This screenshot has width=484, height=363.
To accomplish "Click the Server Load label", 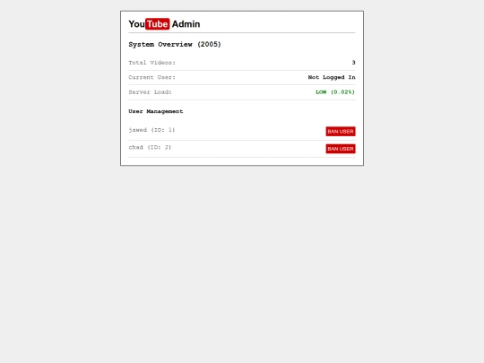I will (150, 92).
